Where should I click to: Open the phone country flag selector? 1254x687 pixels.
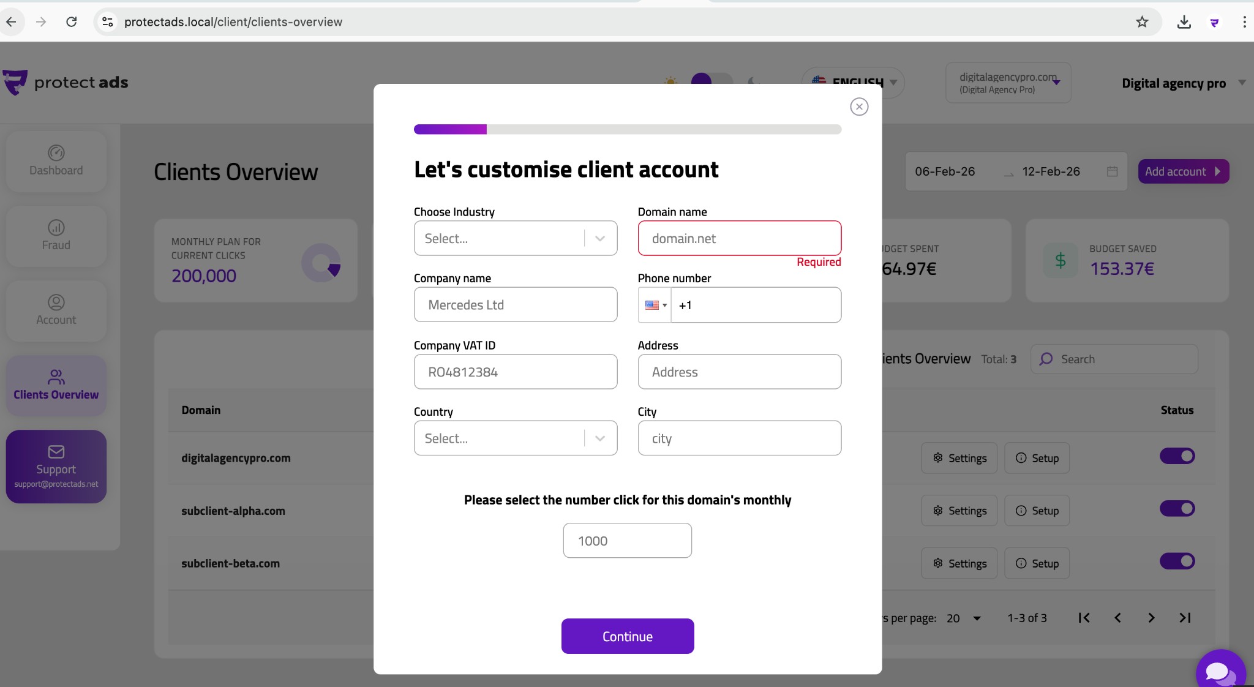(655, 305)
